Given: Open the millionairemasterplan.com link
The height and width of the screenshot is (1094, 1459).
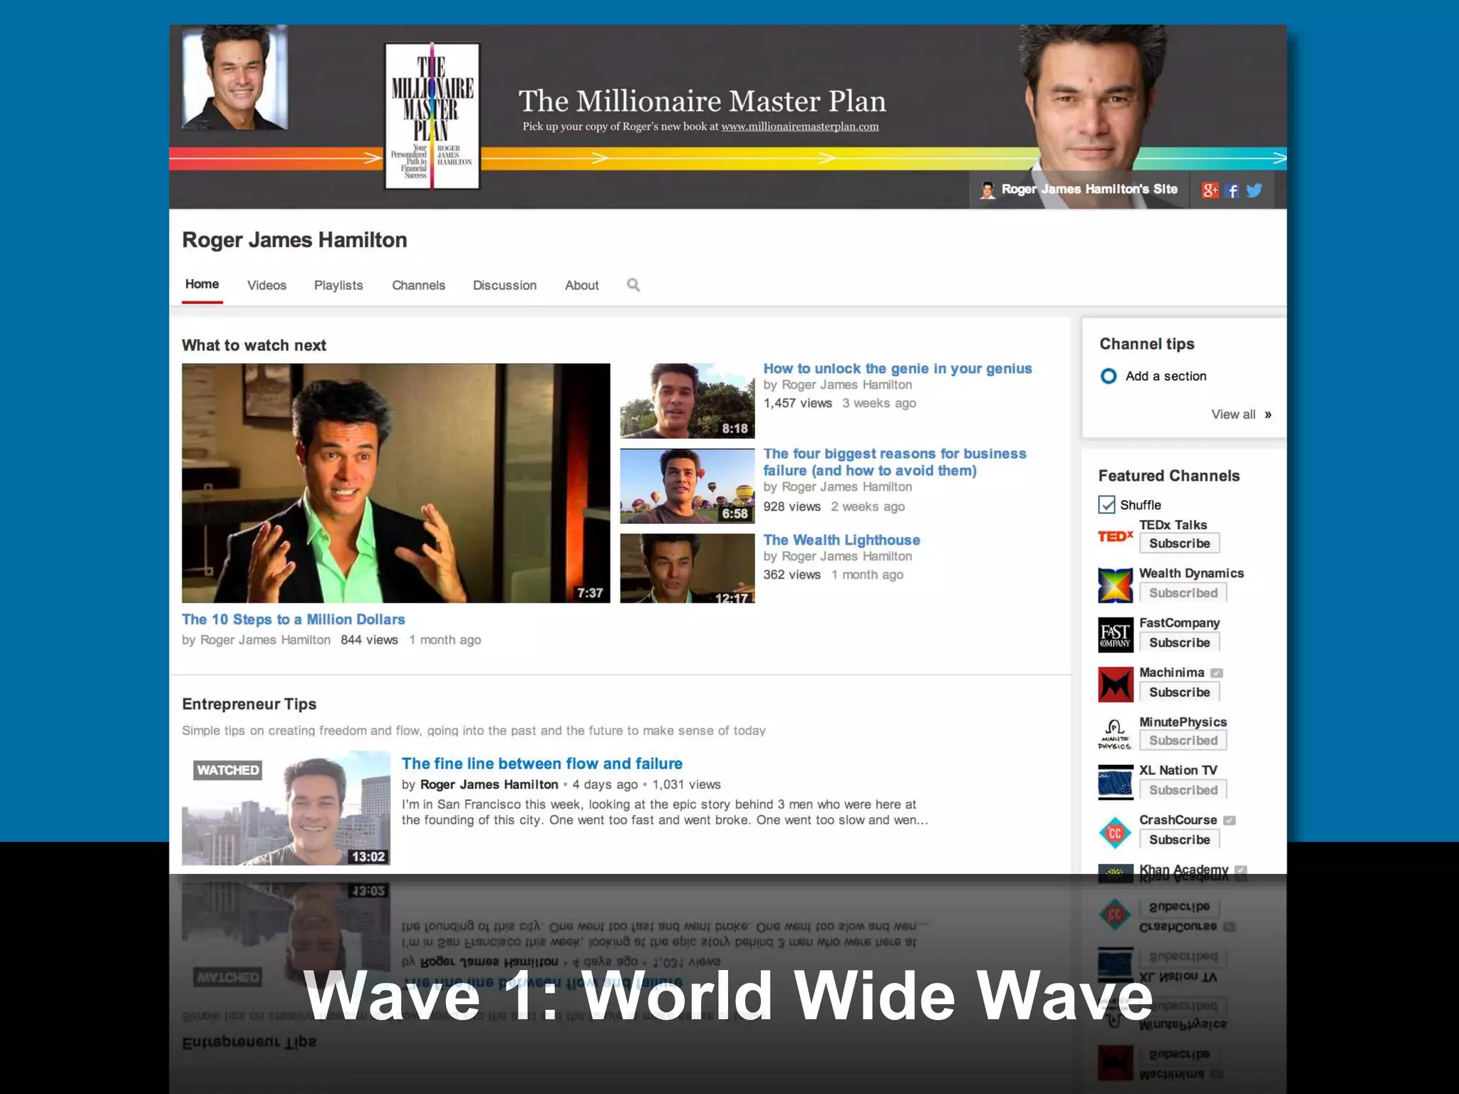Looking at the screenshot, I should [799, 127].
